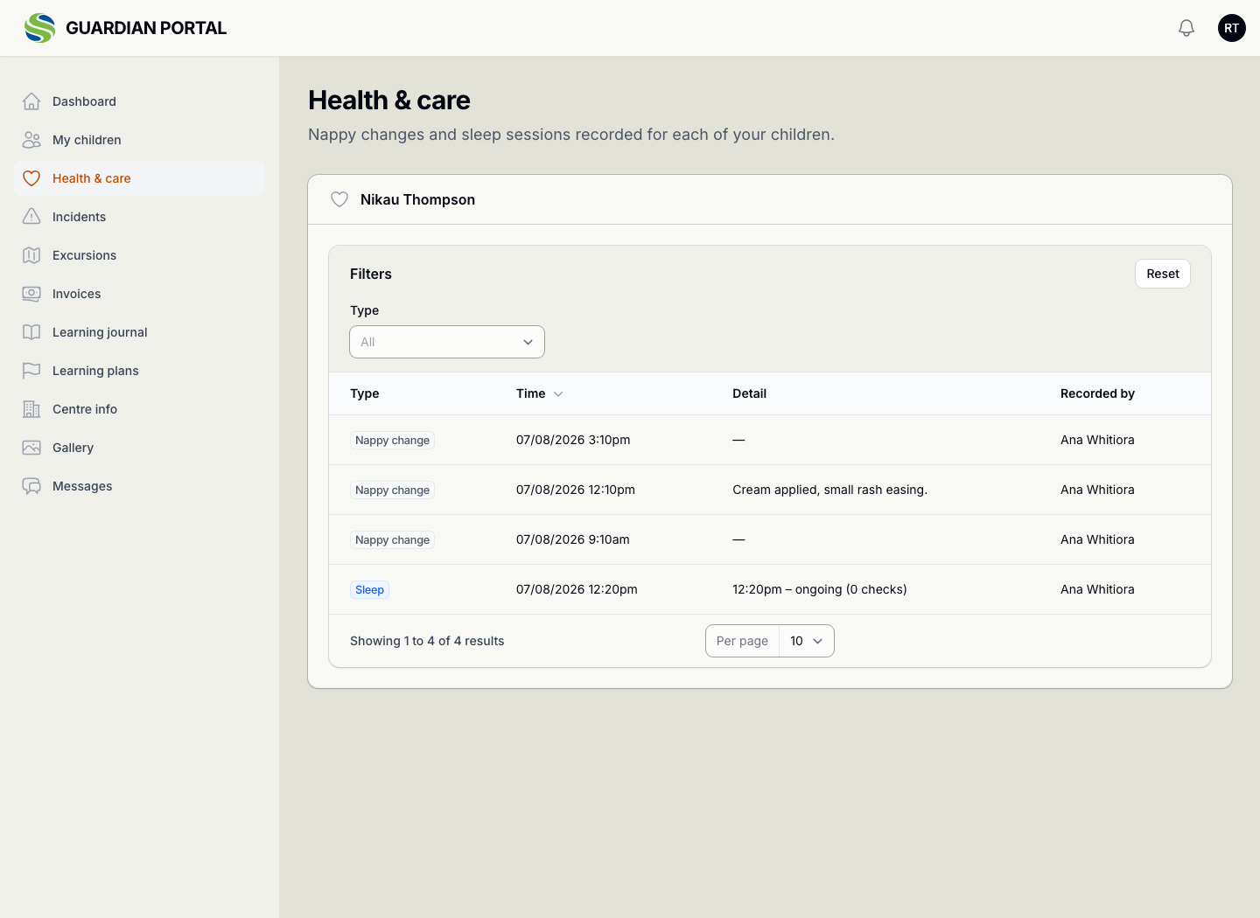Click the time 07/08/2026 9:10am
The height and width of the screenshot is (918, 1260).
tap(573, 539)
